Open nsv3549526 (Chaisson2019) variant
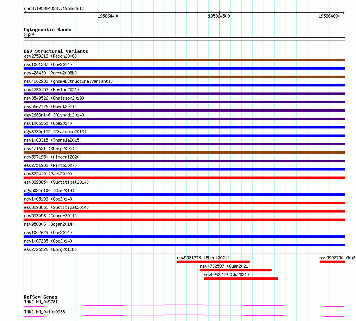Screen dimensions: 356x321 pyautogui.click(x=54, y=98)
